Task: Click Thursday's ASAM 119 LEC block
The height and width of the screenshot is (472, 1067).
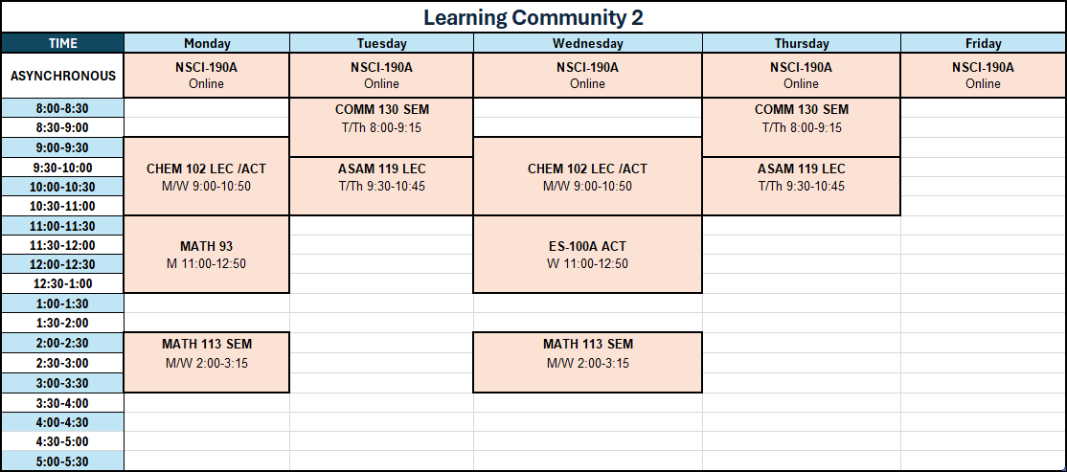Action: [x=802, y=187]
